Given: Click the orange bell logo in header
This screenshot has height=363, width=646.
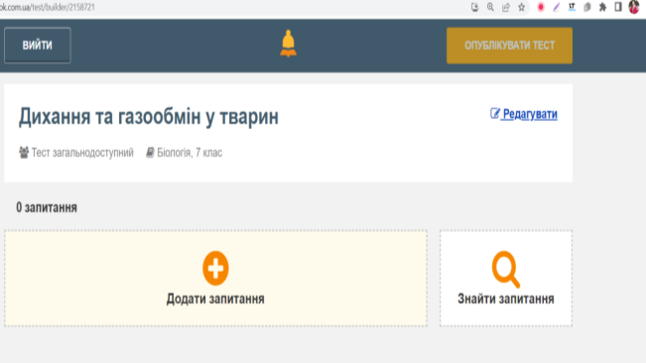Looking at the screenshot, I should point(288,44).
